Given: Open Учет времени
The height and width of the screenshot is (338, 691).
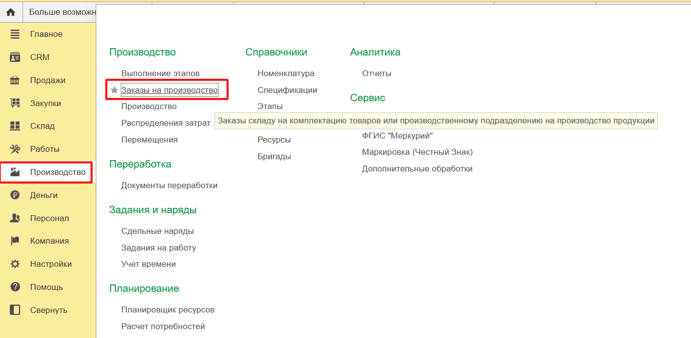Looking at the screenshot, I should (x=148, y=264).
